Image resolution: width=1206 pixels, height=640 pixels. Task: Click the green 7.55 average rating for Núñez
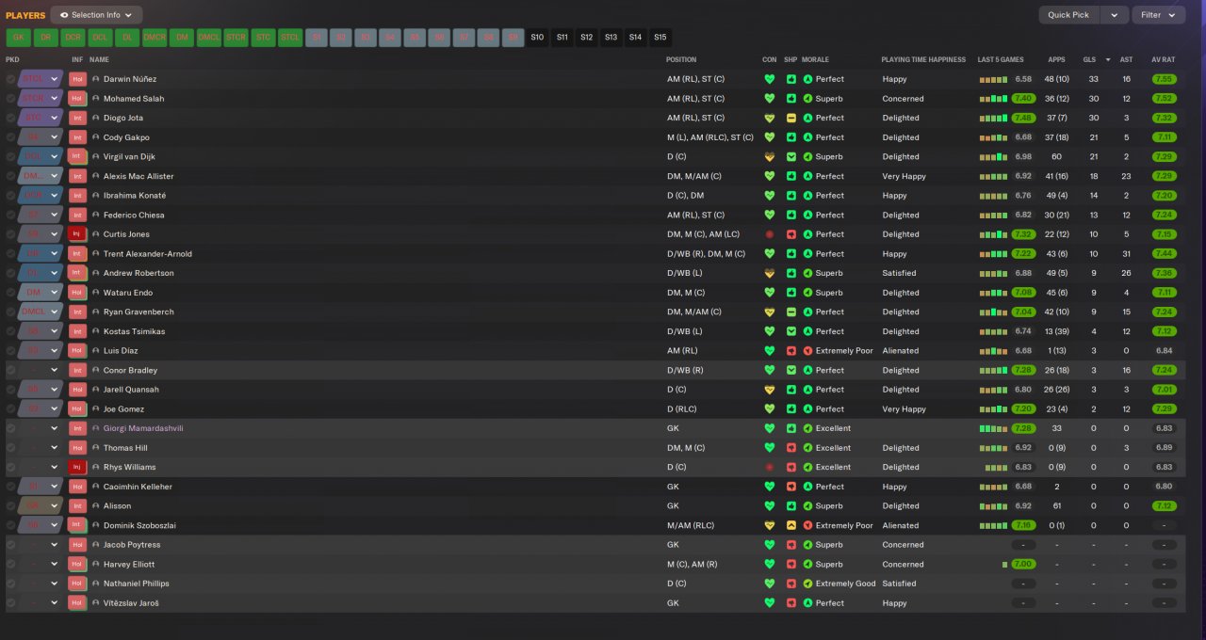[x=1164, y=79]
